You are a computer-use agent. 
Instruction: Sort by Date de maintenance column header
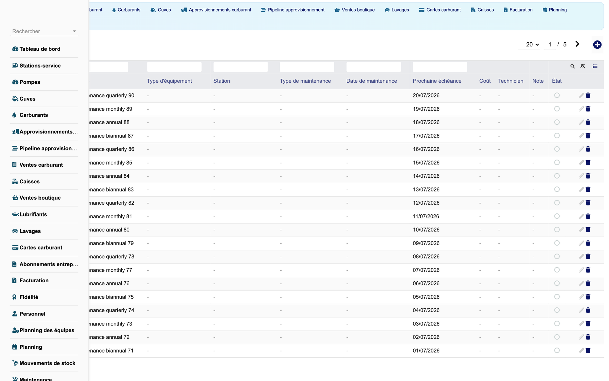pyautogui.click(x=371, y=81)
